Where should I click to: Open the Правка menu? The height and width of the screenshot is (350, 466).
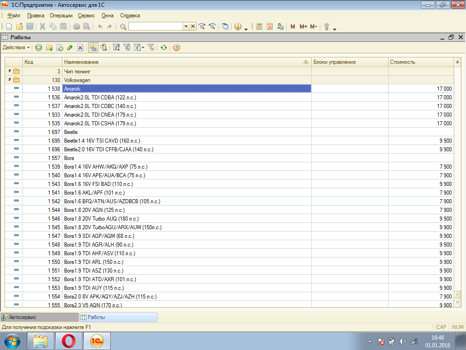35,15
